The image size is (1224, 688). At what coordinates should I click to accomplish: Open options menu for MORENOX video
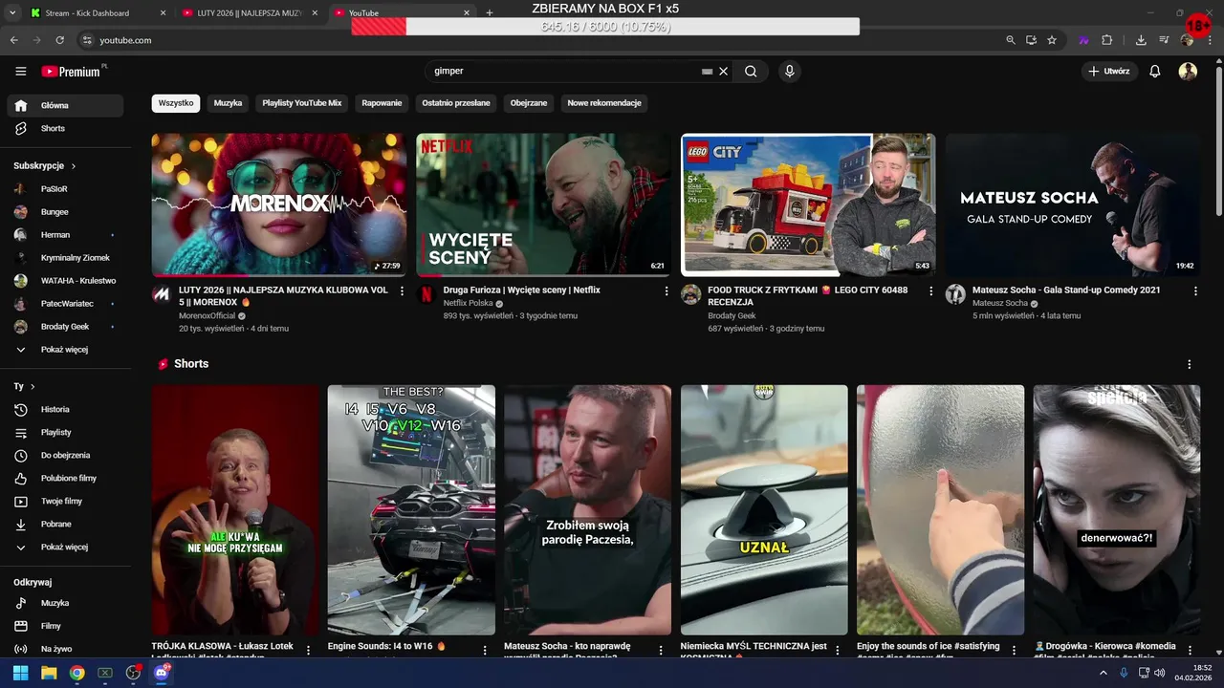click(402, 291)
